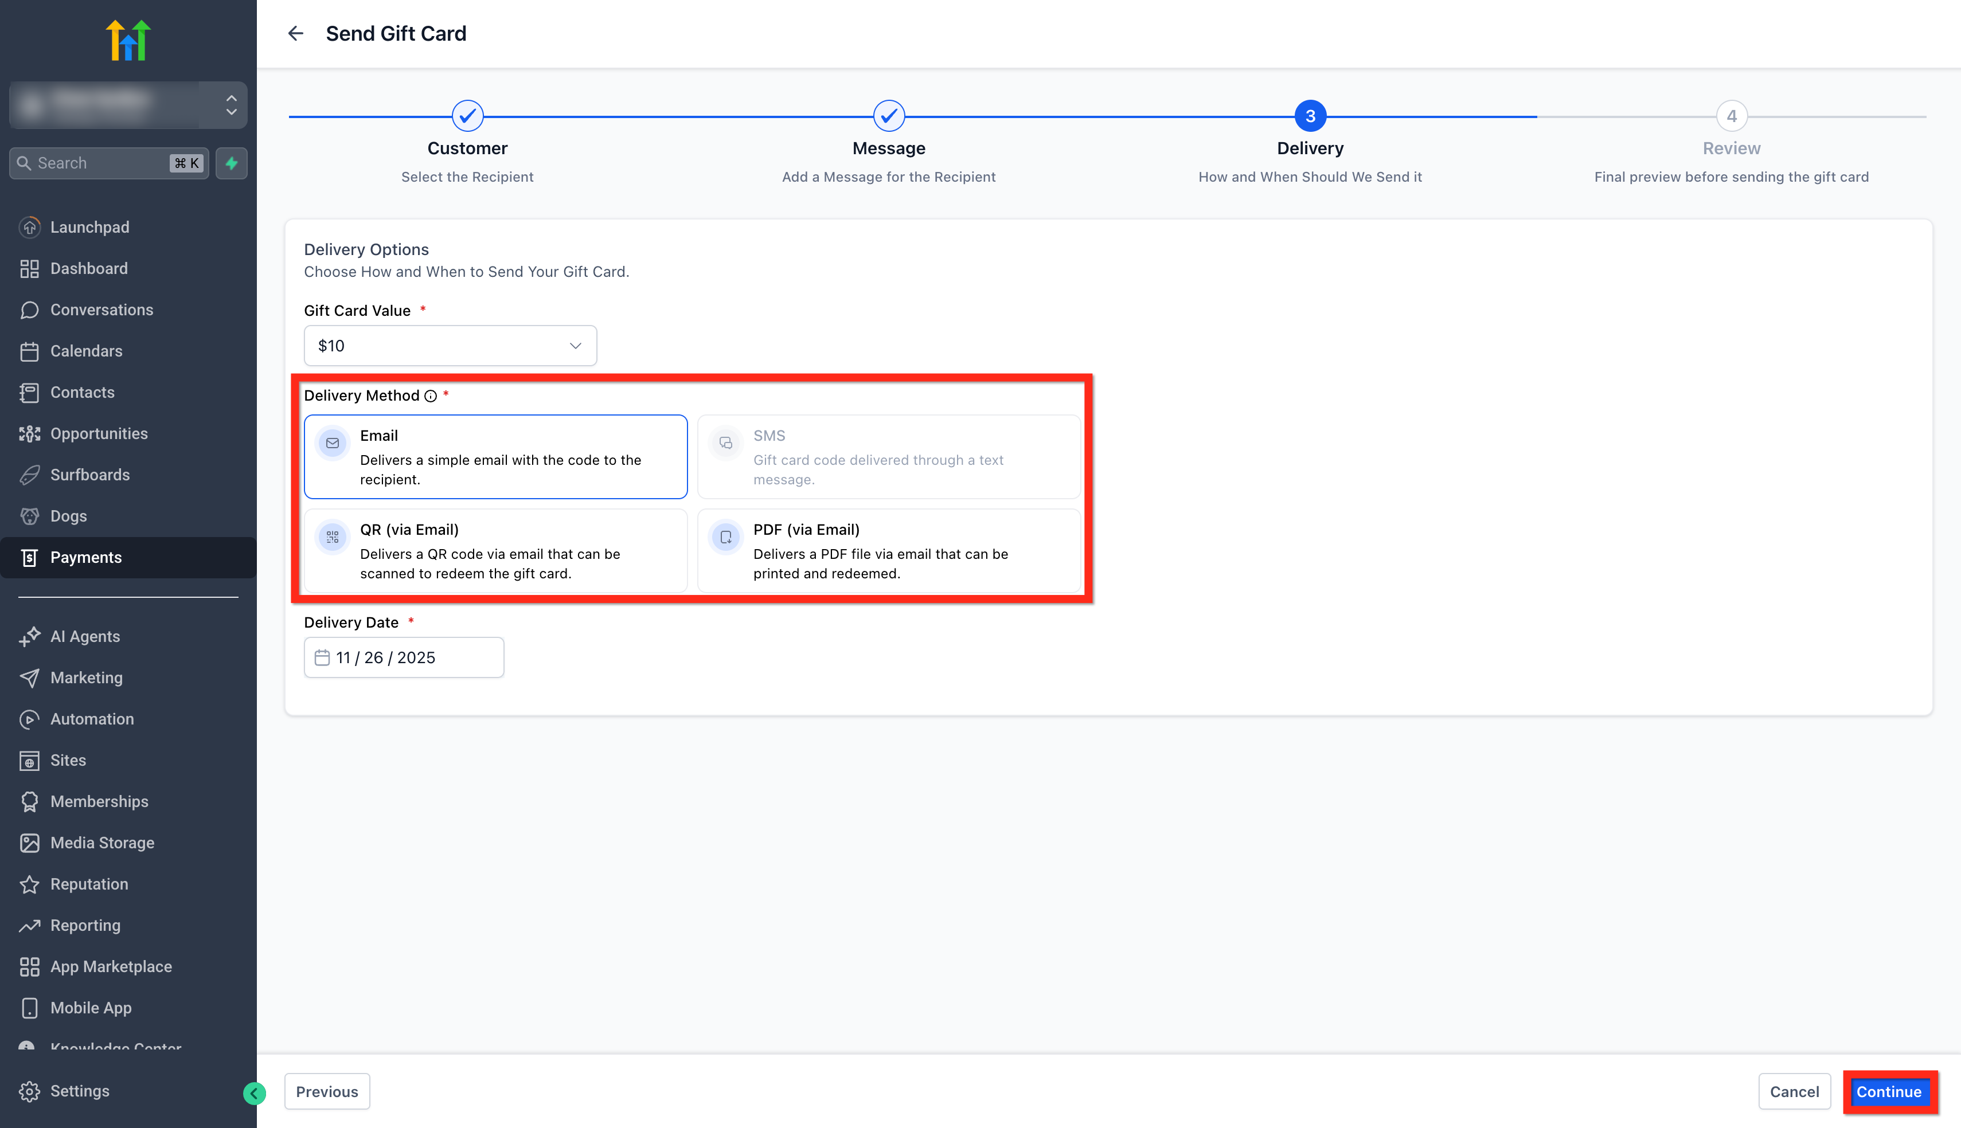
Task: Jump to the Customer step in progress bar
Action: (467, 116)
